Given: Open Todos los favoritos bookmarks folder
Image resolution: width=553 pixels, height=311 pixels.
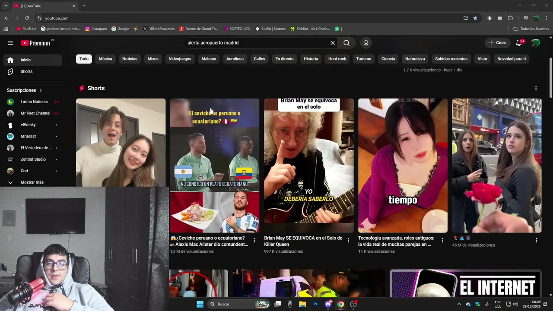Looking at the screenshot, I should tap(531, 29).
